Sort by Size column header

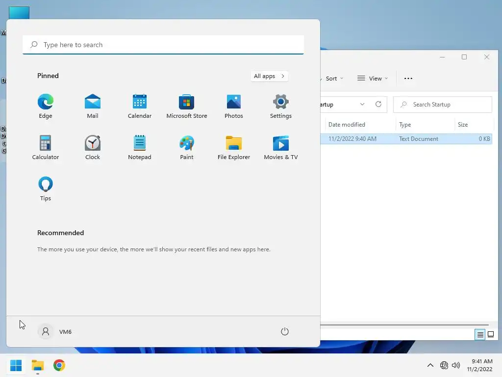pyautogui.click(x=474, y=124)
